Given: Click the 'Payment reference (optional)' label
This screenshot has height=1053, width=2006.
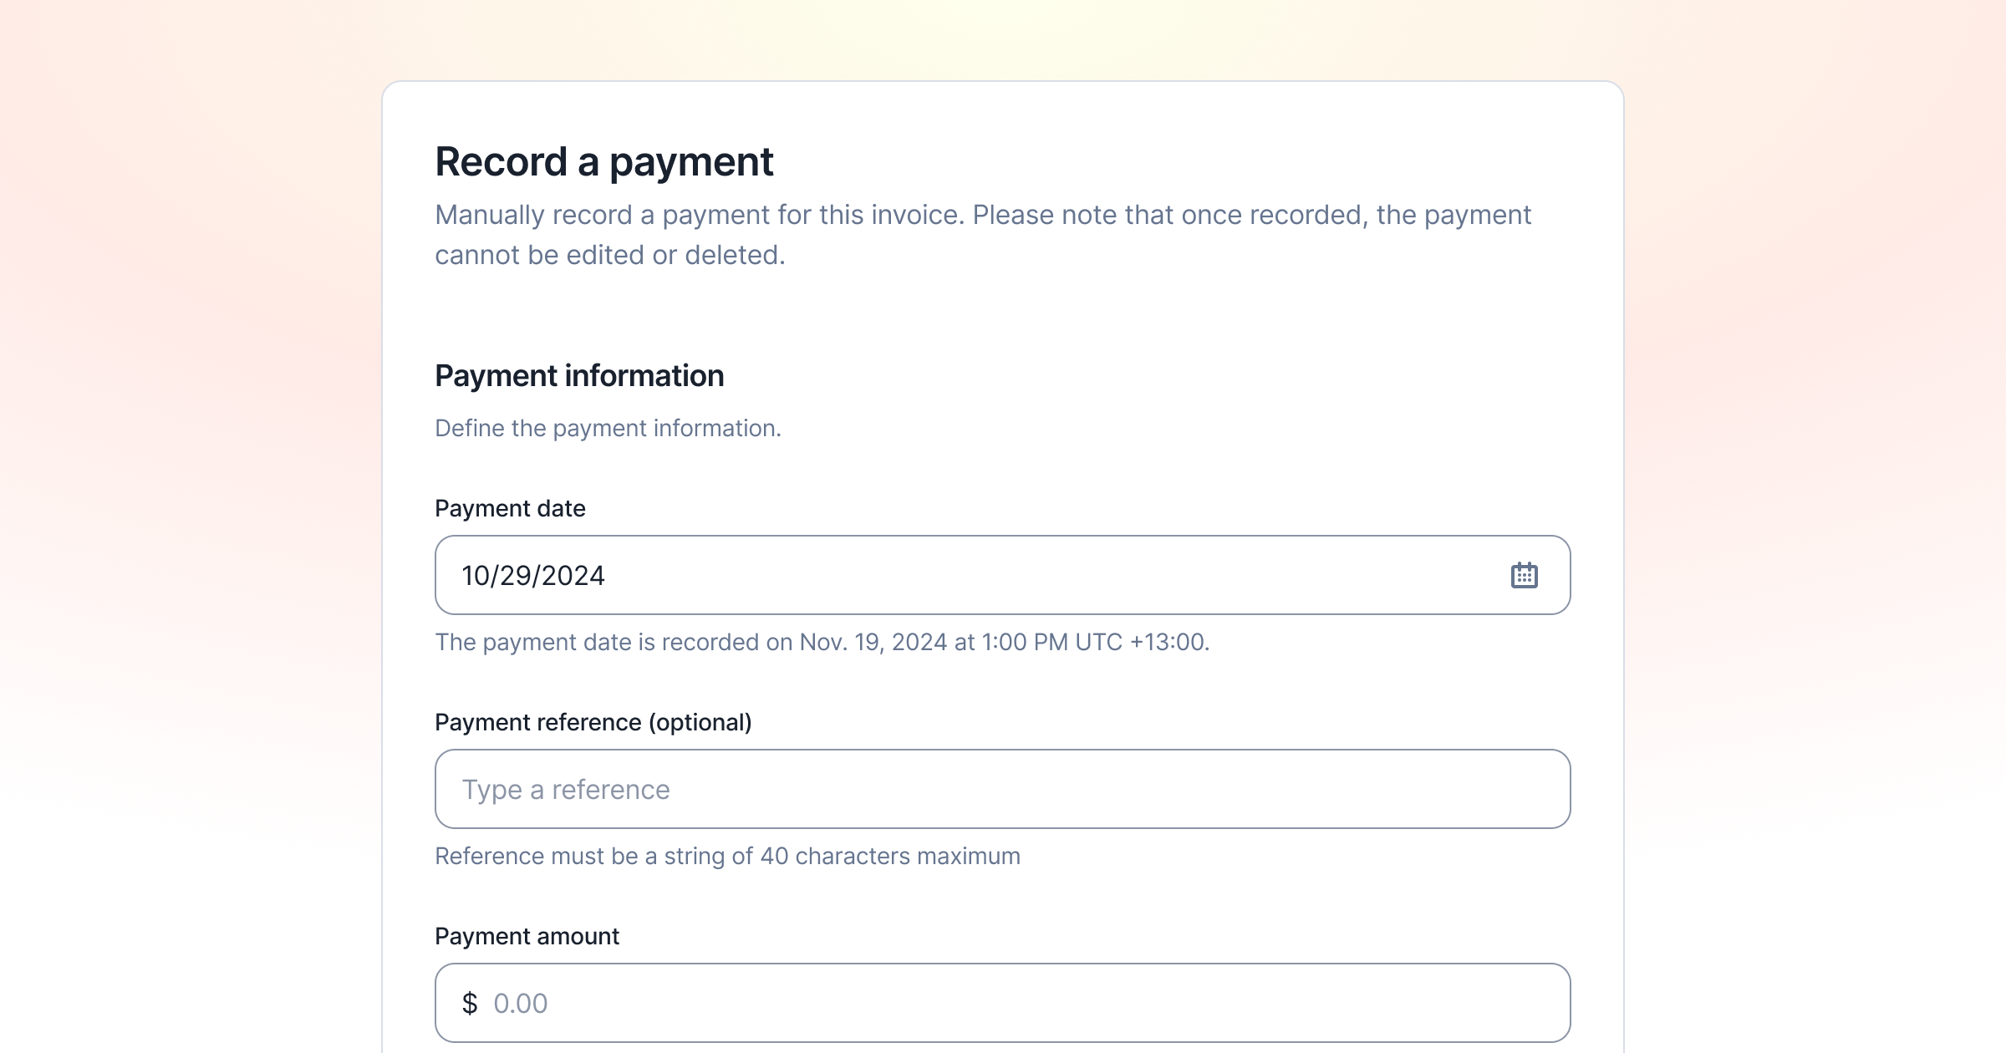Looking at the screenshot, I should tap(593, 722).
